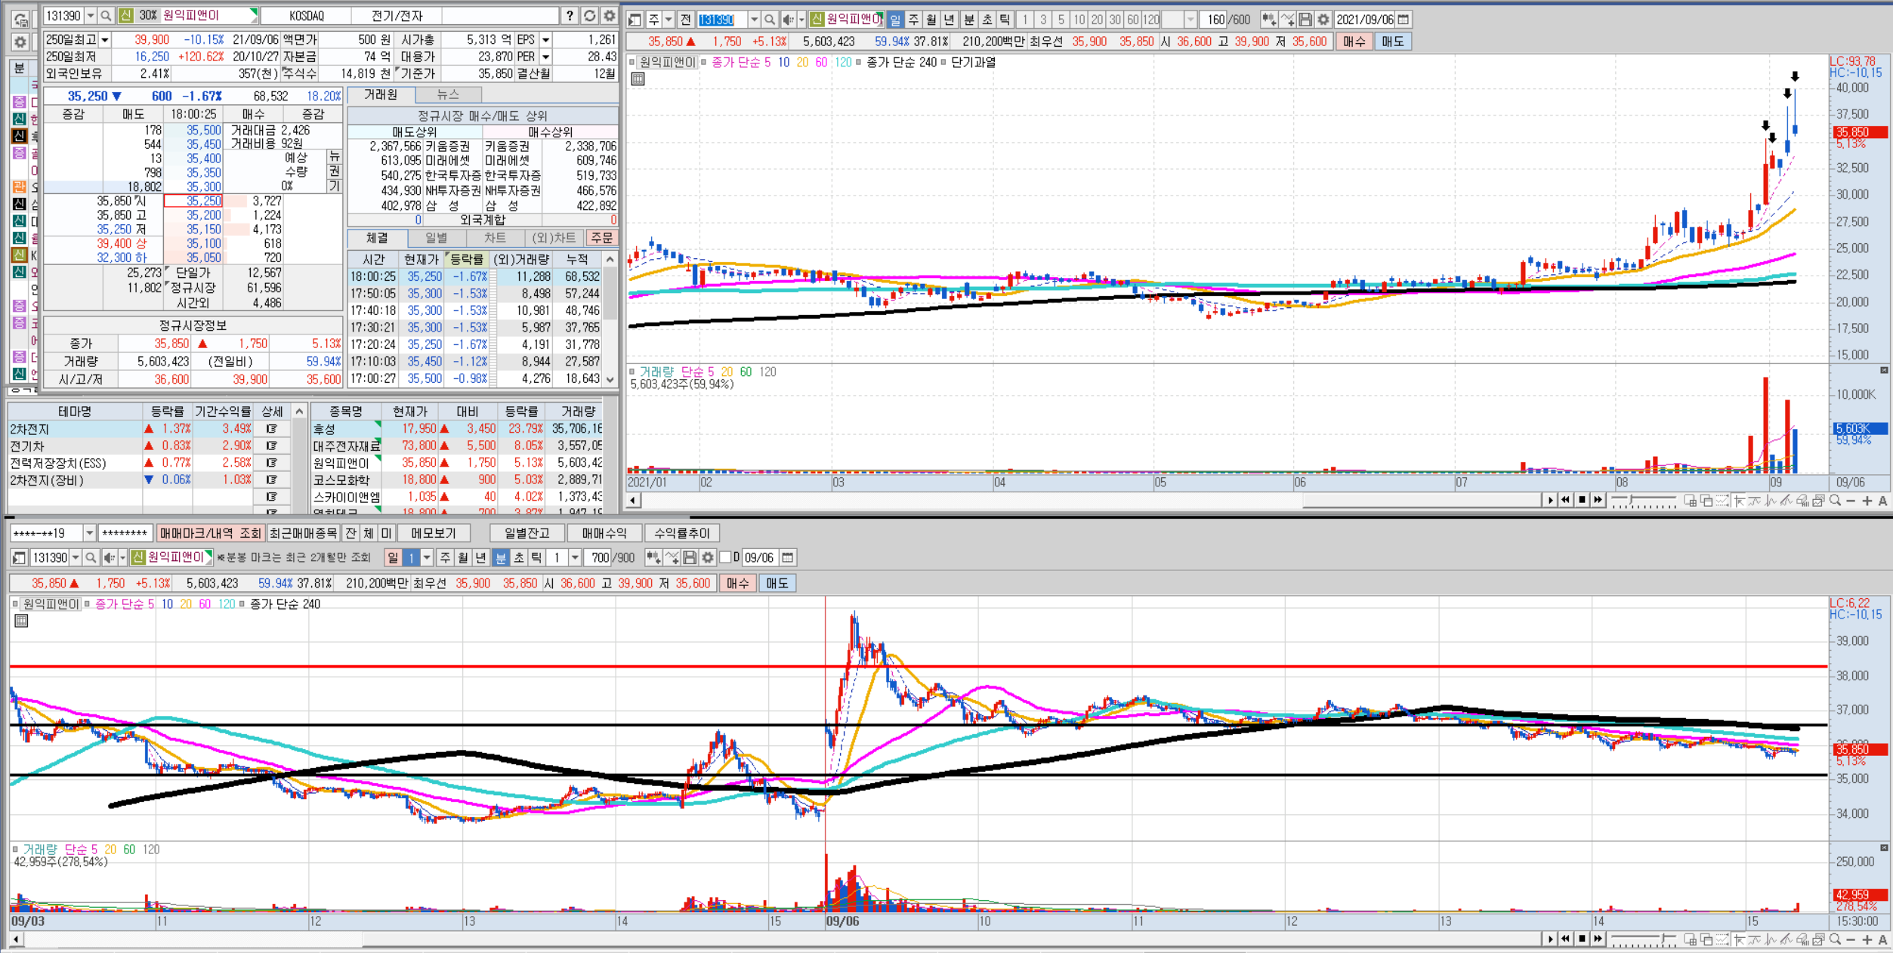This screenshot has width=1893, height=953.
Task: Select 년 period in daily chart toolbar
Action: click(950, 20)
